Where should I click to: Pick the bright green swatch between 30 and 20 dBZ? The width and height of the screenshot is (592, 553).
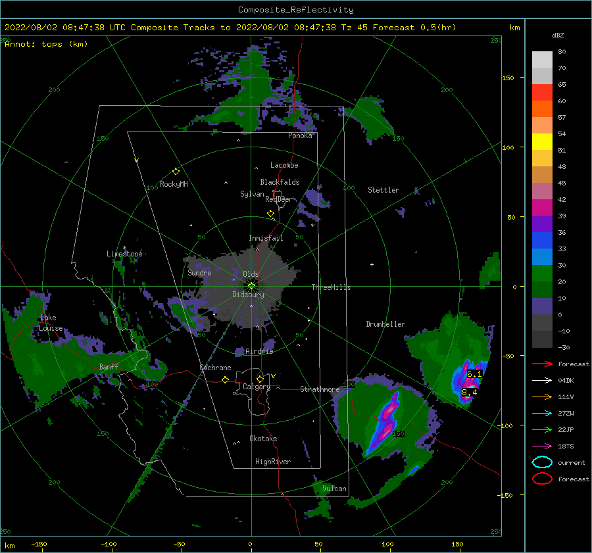pyautogui.click(x=542, y=274)
